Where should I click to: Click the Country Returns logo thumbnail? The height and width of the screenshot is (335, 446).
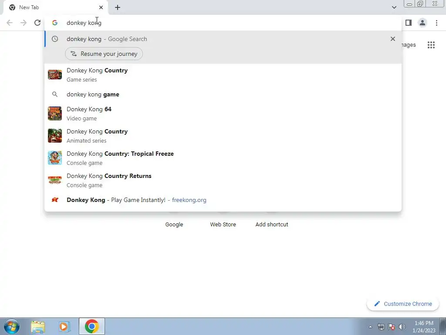click(x=55, y=180)
